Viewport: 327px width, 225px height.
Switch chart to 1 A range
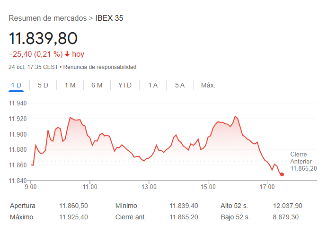point(153,85)
